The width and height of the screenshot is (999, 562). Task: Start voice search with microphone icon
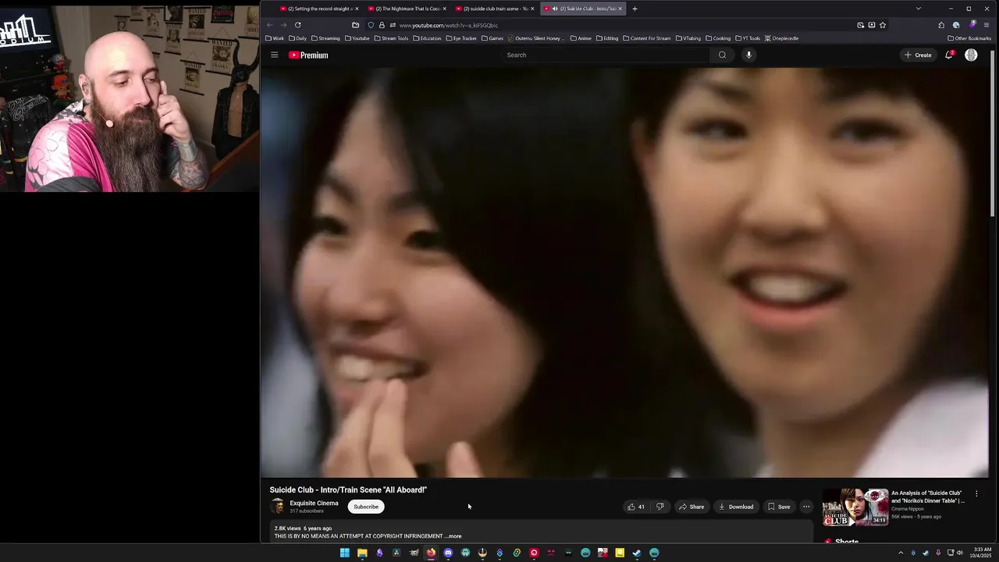(748, 55)
